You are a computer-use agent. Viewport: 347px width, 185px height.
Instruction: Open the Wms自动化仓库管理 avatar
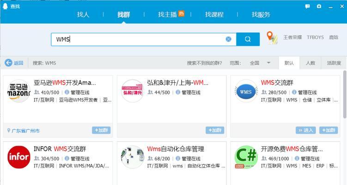(133, 157)
